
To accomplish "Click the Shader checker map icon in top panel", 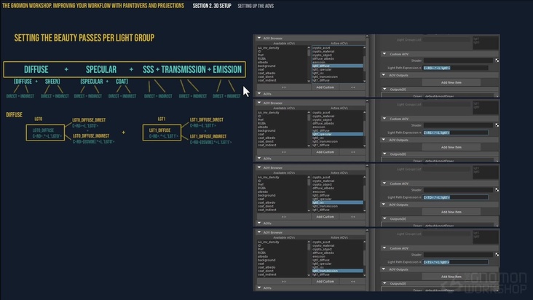I will point(497,60).
